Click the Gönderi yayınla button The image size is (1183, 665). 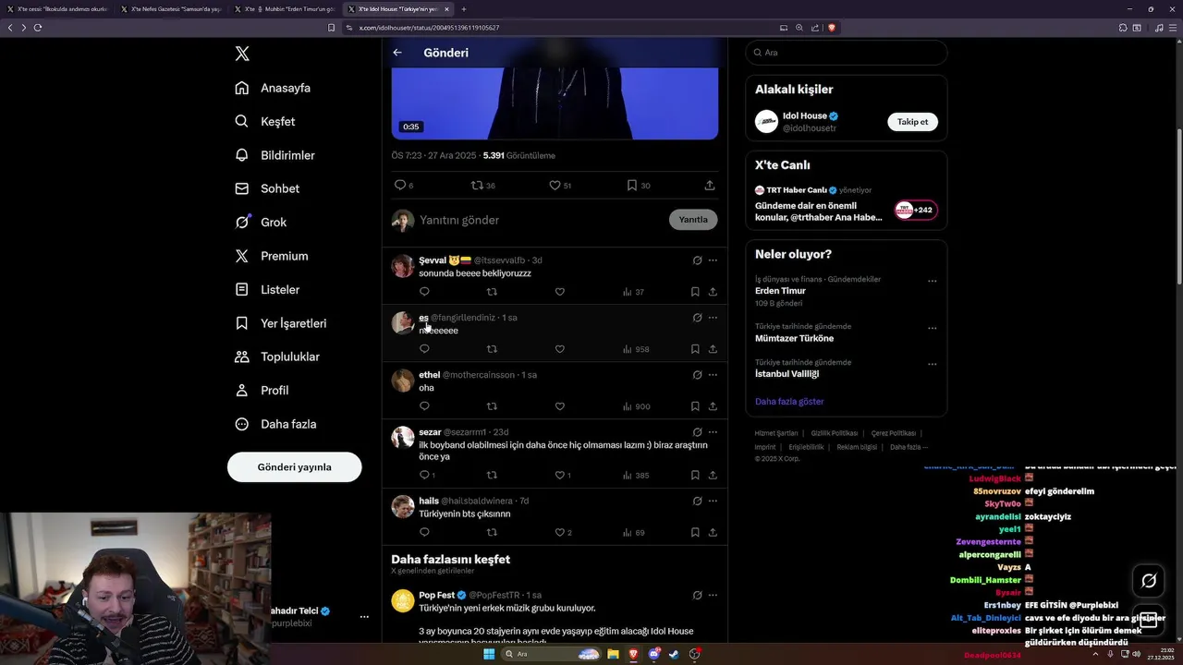[294, 466]
